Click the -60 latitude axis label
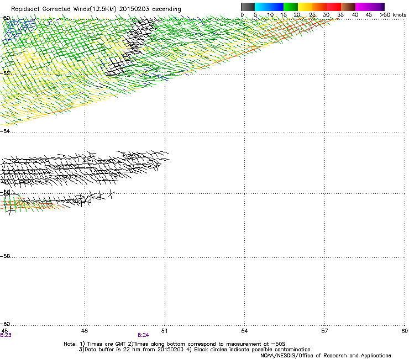The image size is (409, 359). click(x=5, y=324)
